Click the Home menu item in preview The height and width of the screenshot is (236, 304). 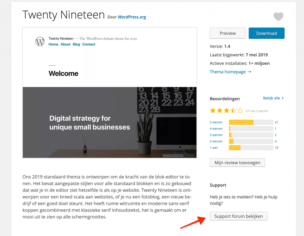click(x=53, y=44)
